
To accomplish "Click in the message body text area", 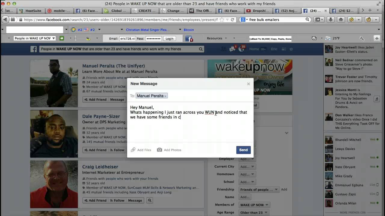I will [190, 122].
